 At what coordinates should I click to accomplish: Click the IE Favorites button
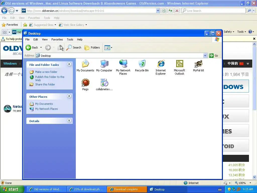click(x=10, y=25)
